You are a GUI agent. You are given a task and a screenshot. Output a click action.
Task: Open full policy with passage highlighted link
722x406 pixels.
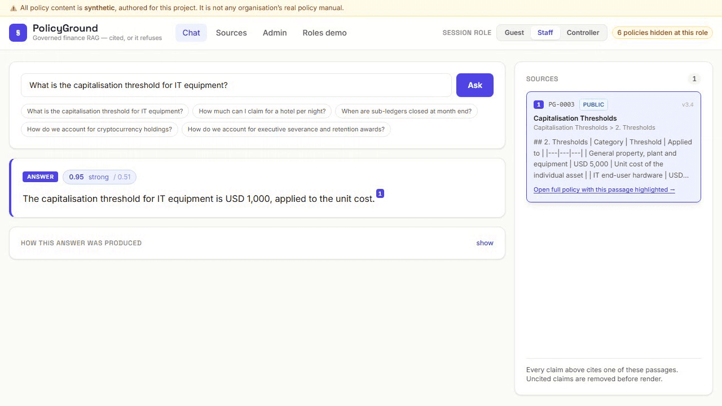[x=604, y=189]
